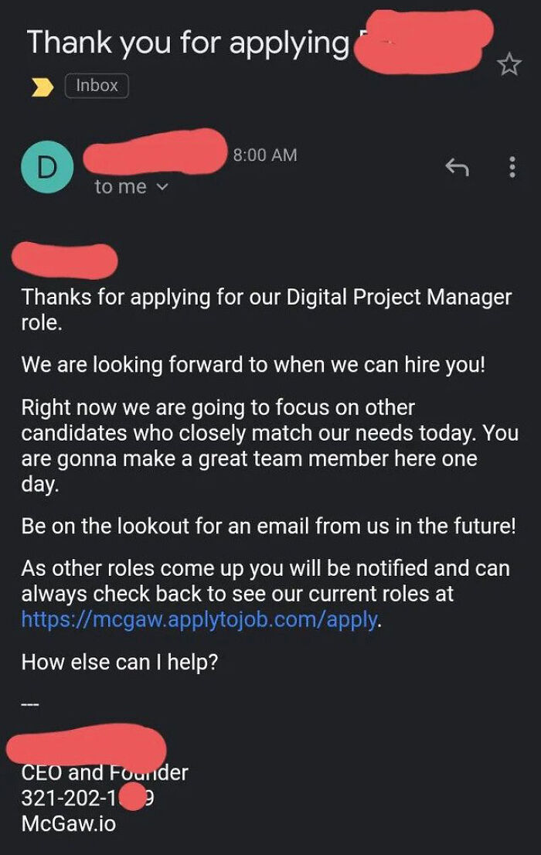This screenshot has width=541, height=855.
Task: Click the 8:00 AM timestamp
Action: point(264,154)
